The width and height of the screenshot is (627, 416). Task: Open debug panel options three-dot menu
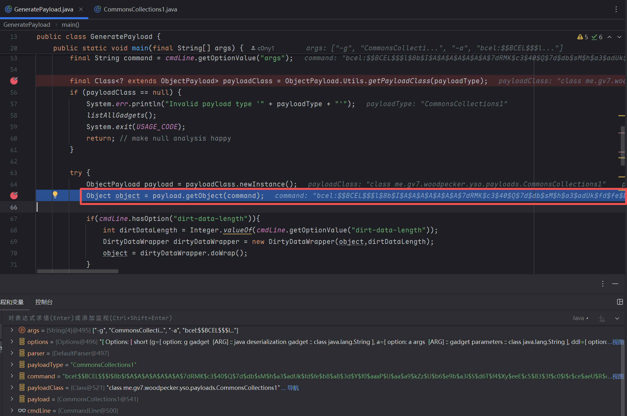[602, 284]
